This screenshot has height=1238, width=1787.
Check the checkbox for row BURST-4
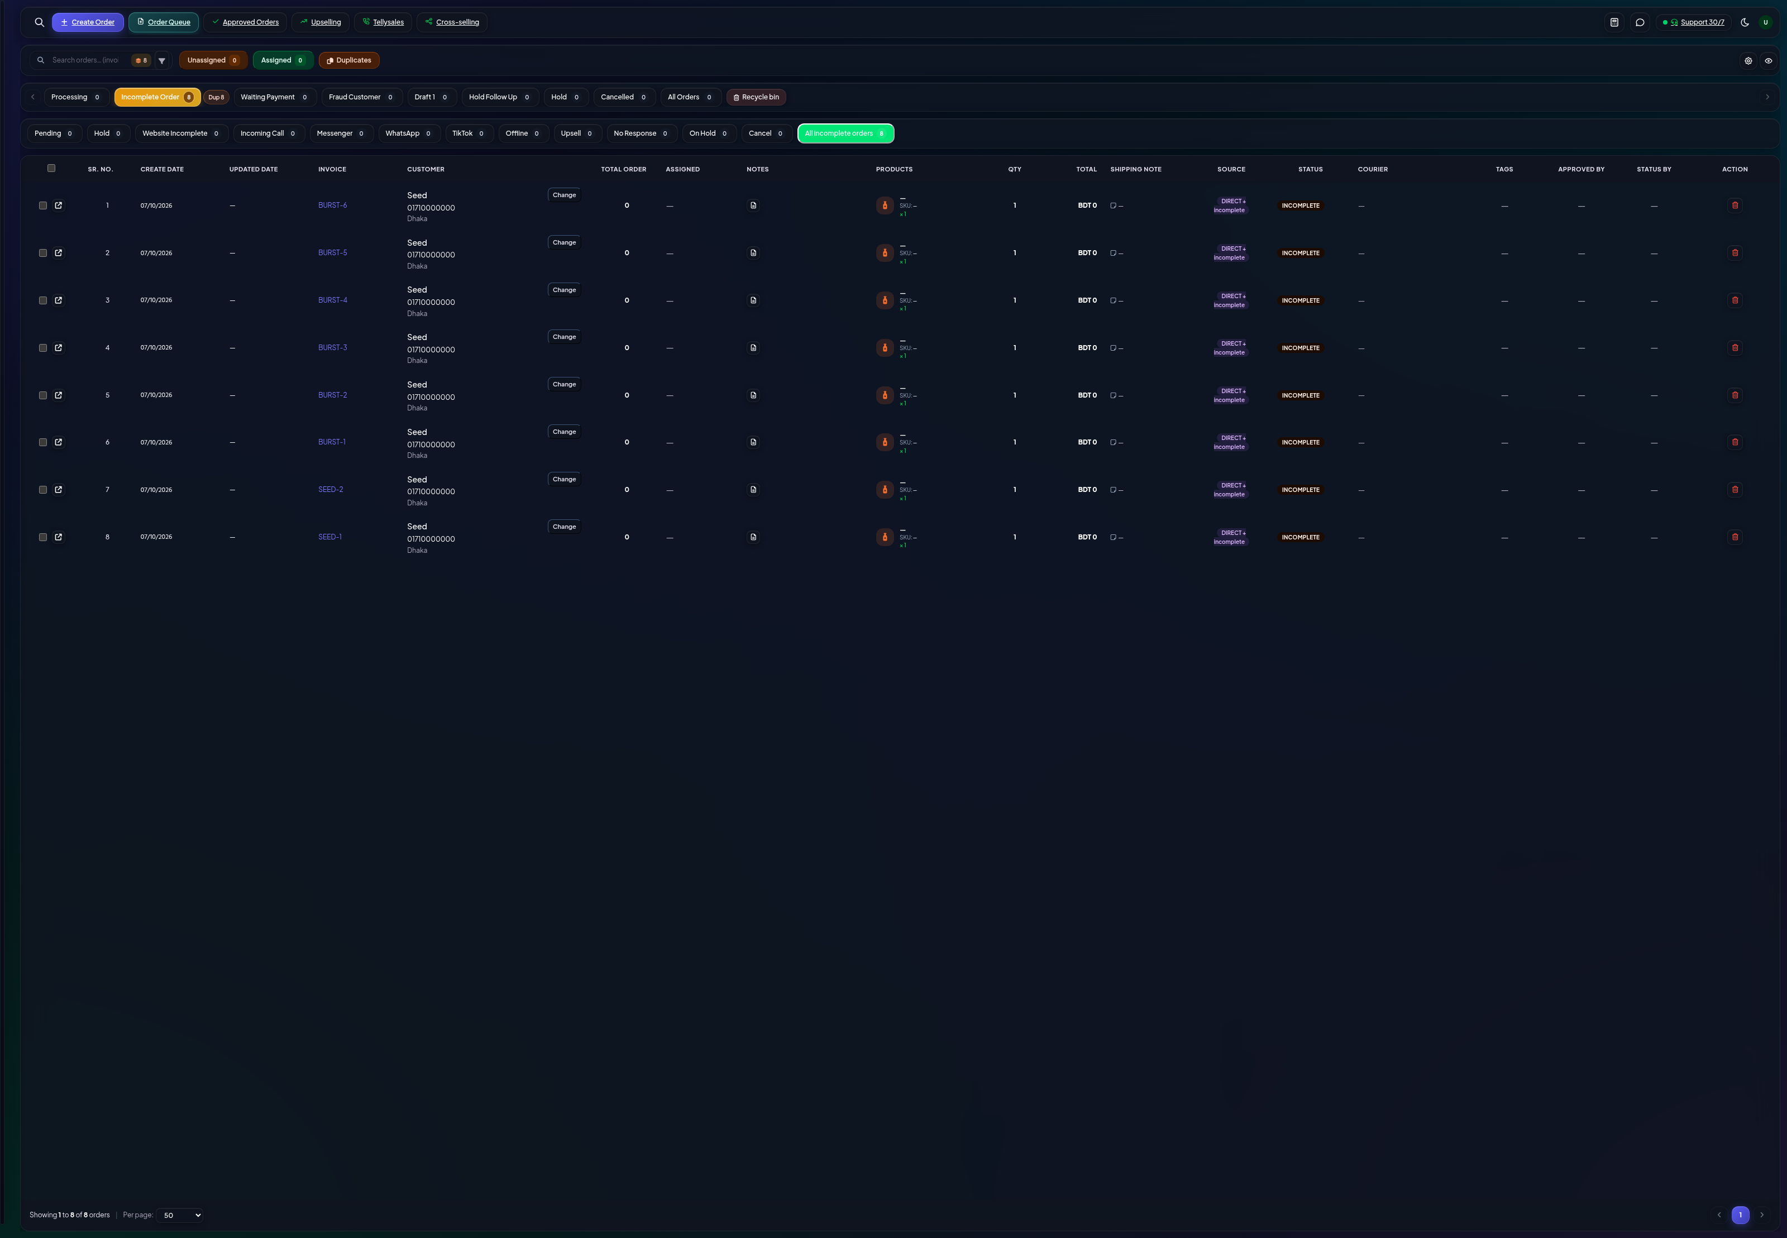click(42, 300)
